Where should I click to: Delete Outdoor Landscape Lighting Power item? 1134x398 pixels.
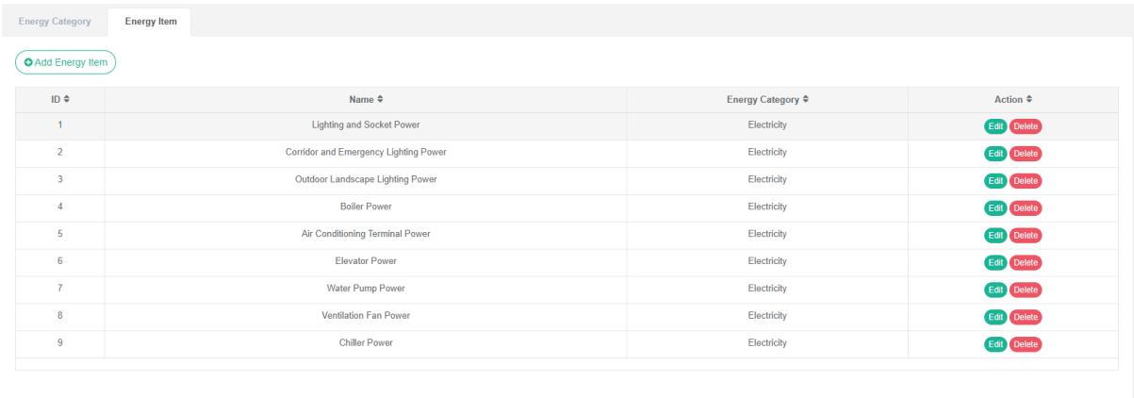1026,182
